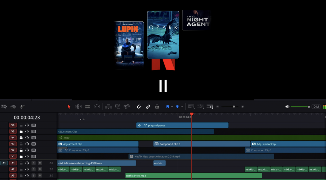Screen dimensions: 326x180
Task: Lock the V6 track
Action: point(21,125)
